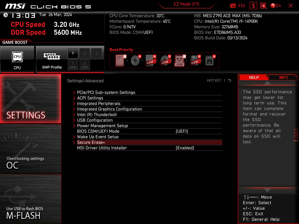Click the date Tue 26 Mar, 2024
This screenshot has width=299, height=224.
[55, 15]
